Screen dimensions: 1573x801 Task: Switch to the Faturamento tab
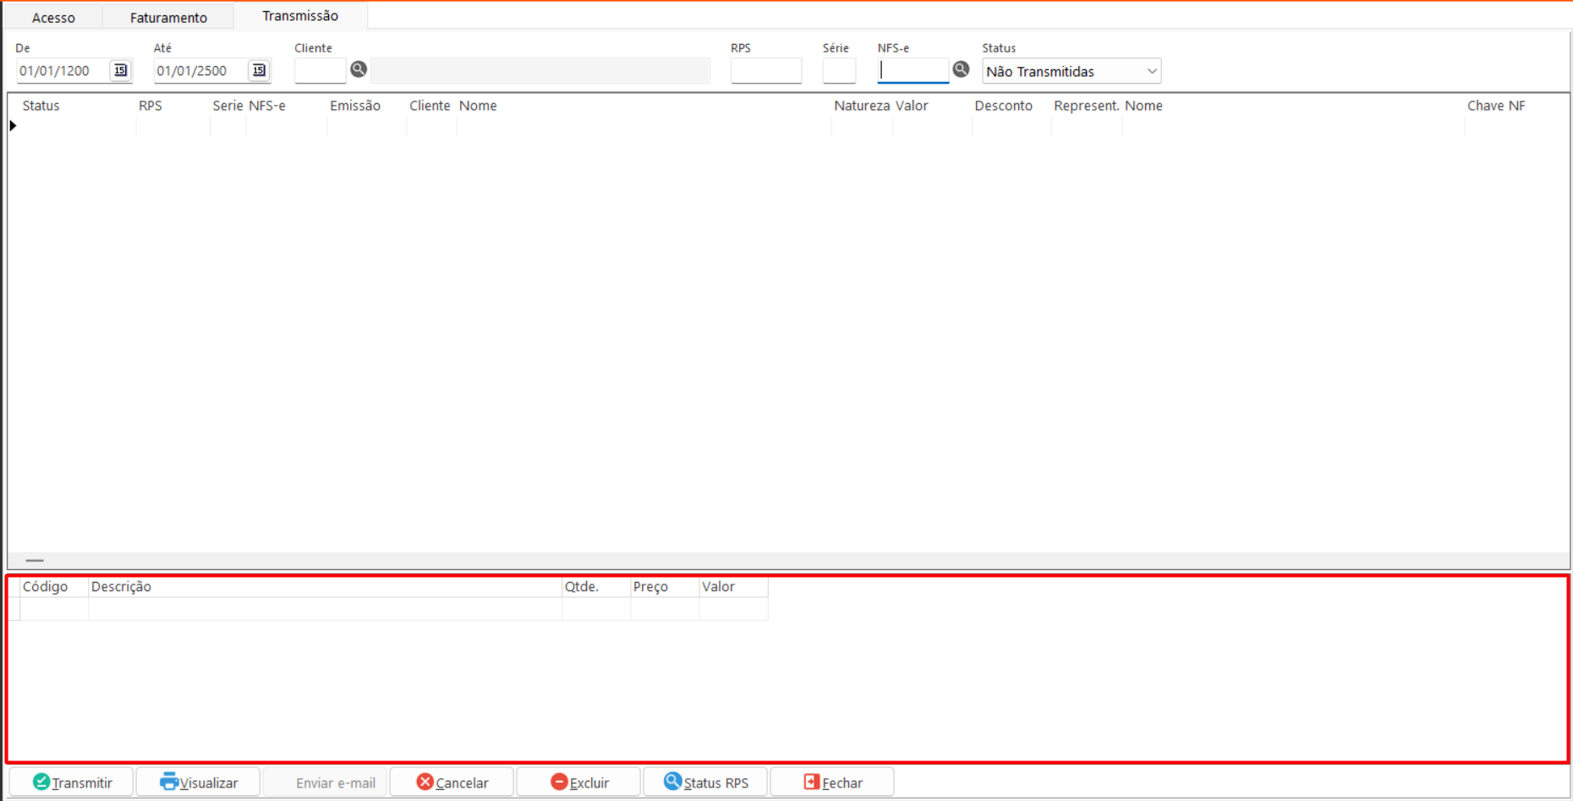point(168,18)
